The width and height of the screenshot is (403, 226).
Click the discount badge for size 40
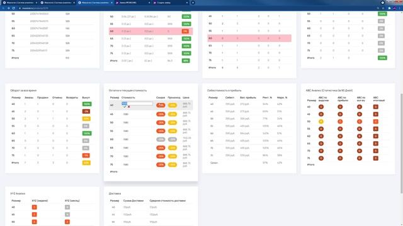tap(161, 105)
